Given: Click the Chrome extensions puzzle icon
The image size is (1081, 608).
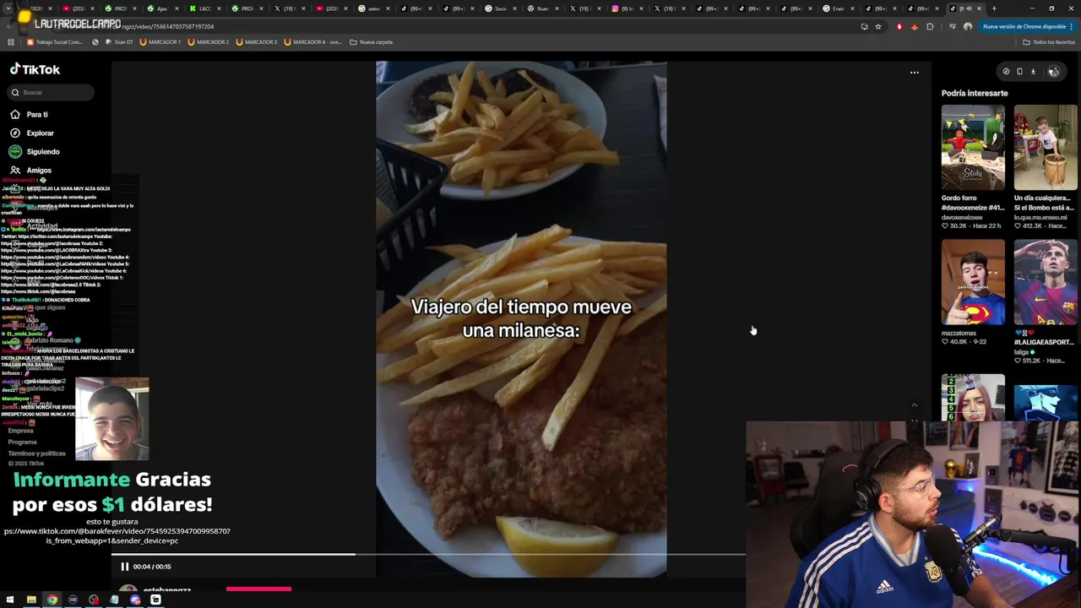Looking at the screenshot, I should click(930, 26).
